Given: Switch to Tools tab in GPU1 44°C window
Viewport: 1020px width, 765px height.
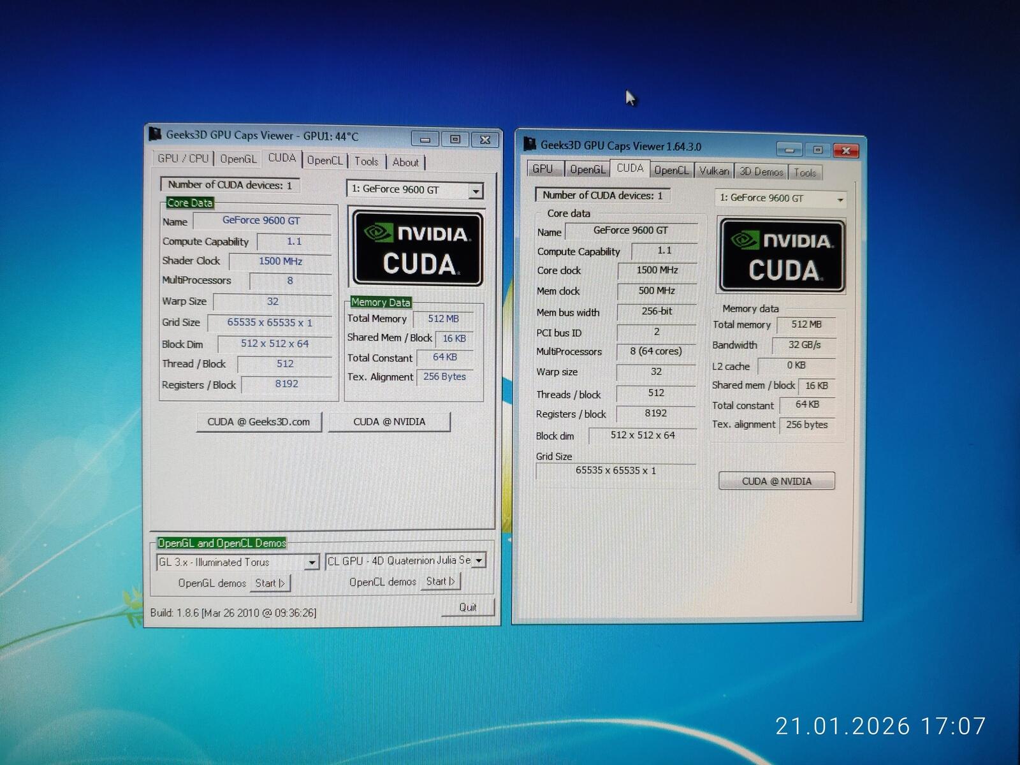Looking at the screenshot, I should pyautogui.click(x=367, y=162).
